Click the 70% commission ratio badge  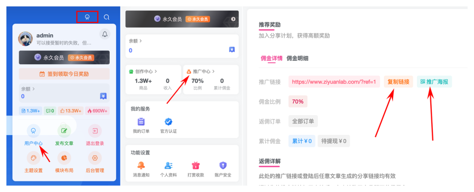tap(298, 102)
